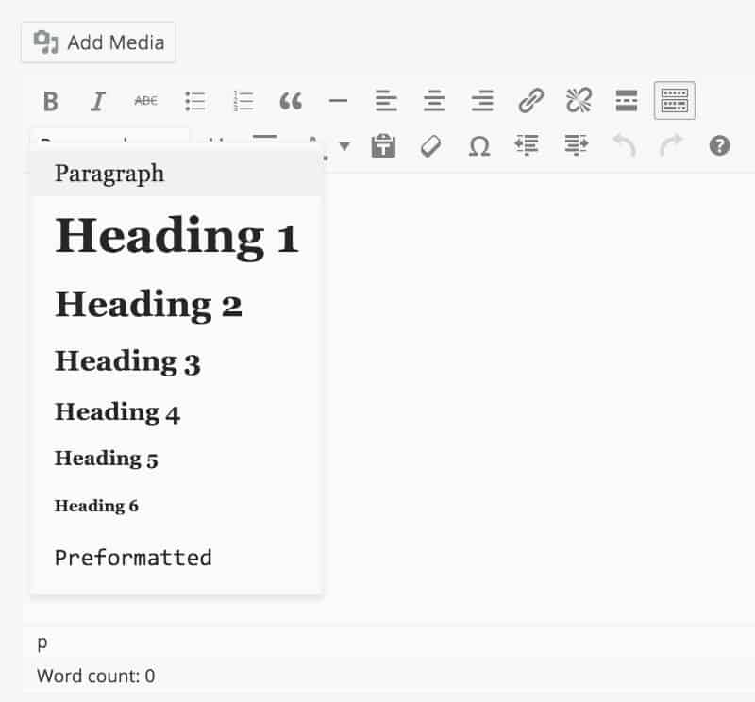Click the p element path indicator

coord(42,643)
